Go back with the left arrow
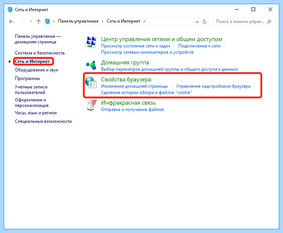Screen dimensions: 283x233 [x=11, y=22]
